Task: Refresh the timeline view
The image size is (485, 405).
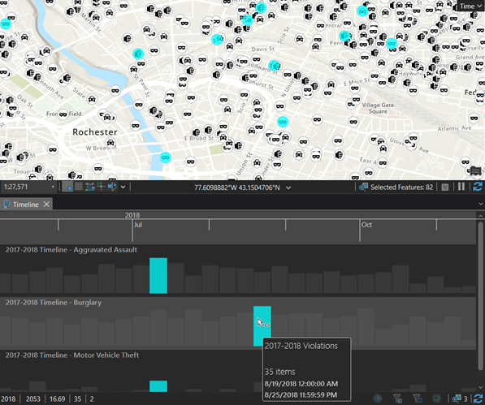Action: 478,399
